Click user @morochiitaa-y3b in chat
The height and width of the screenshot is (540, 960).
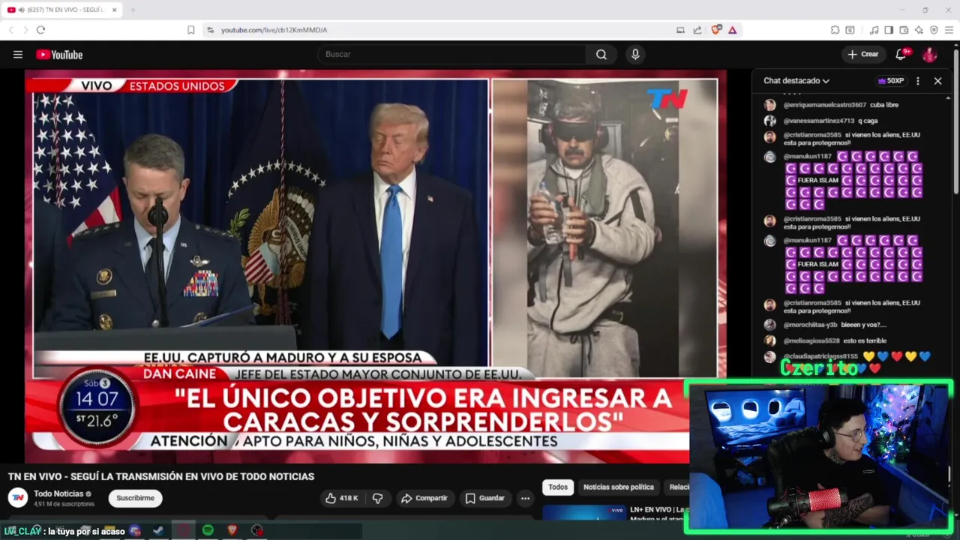pos(810,325)
